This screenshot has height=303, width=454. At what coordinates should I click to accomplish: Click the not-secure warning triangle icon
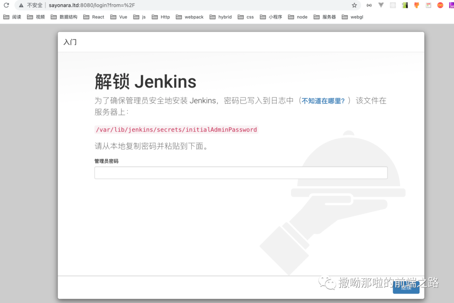point(21,5)
